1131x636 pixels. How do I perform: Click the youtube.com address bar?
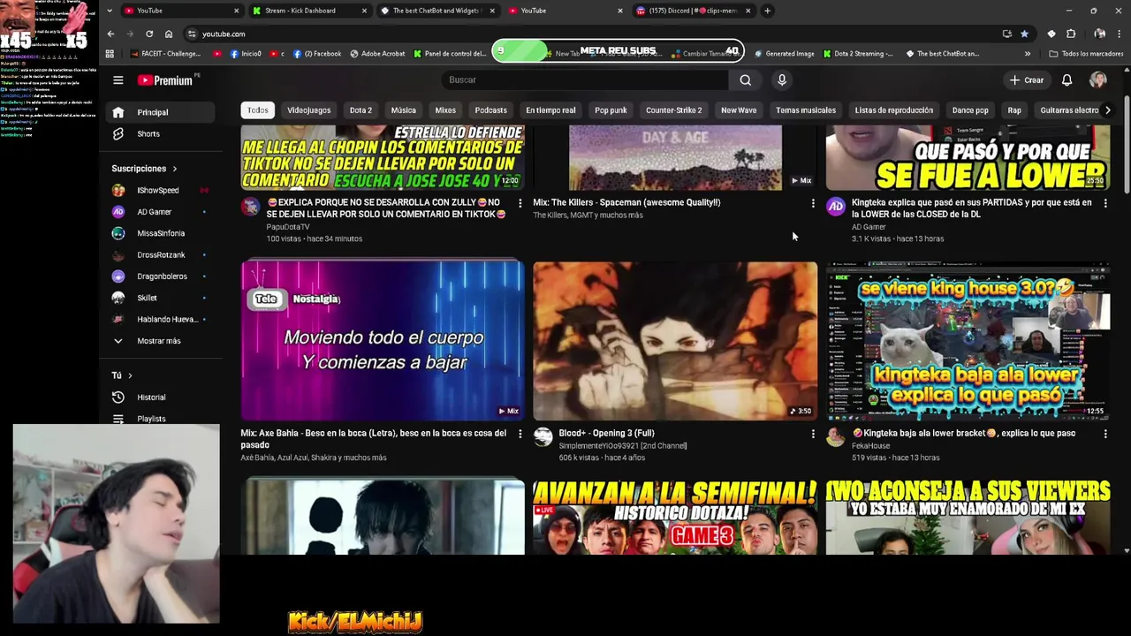592,34
